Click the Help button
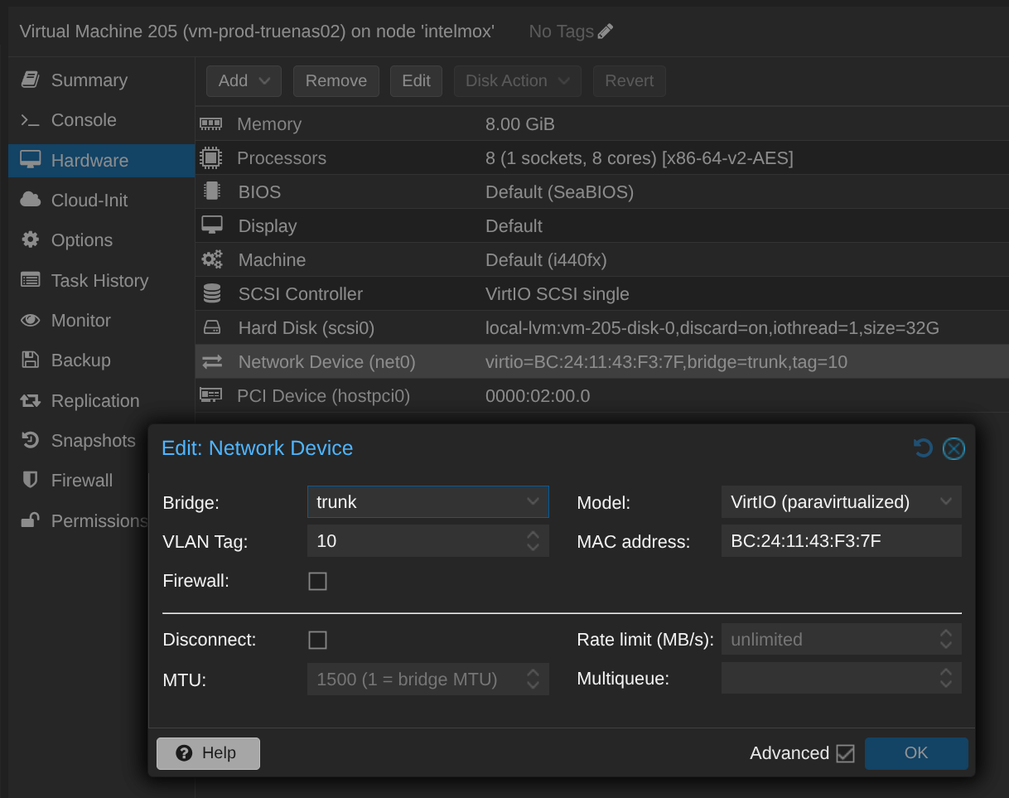 pos(208,753)
